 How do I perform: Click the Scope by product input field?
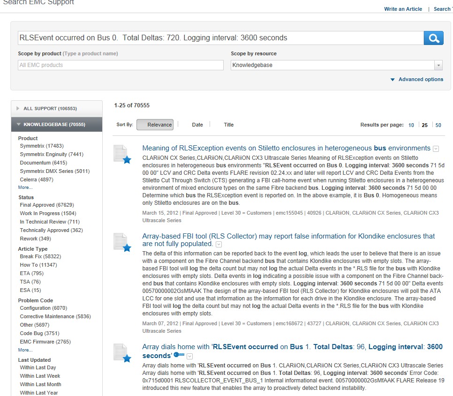[121, 65]
